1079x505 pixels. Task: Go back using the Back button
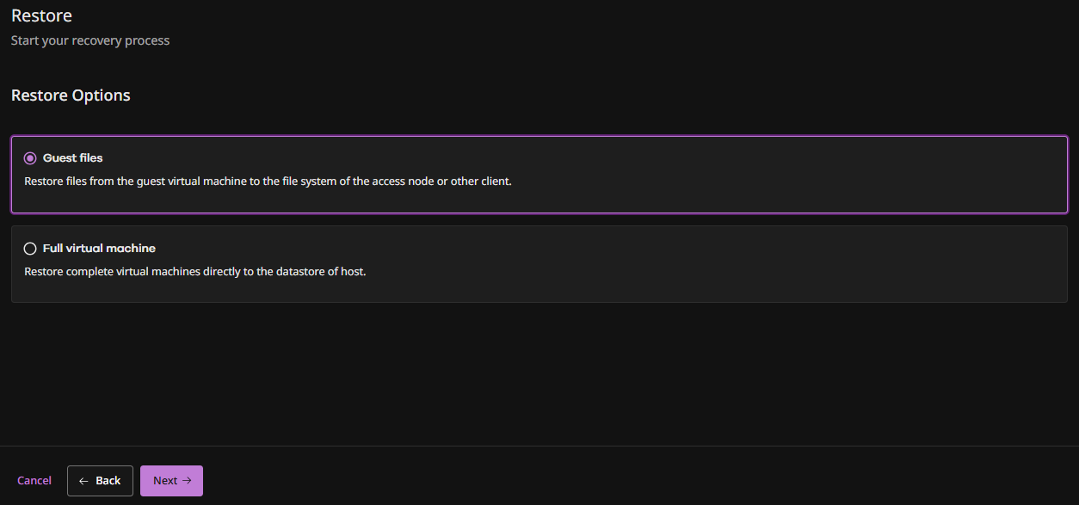[100, 481]
